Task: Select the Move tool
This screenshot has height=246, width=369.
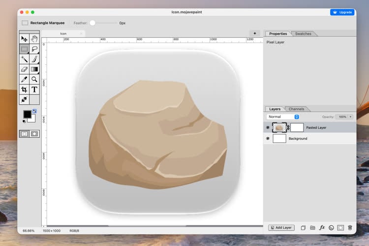Action: point(24,39)
